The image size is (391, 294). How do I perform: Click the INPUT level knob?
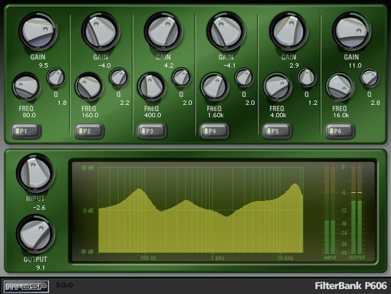(x=35, y=173)
